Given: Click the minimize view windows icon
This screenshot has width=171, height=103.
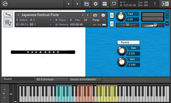Looking at the screenshot, I should coord(114,4).
